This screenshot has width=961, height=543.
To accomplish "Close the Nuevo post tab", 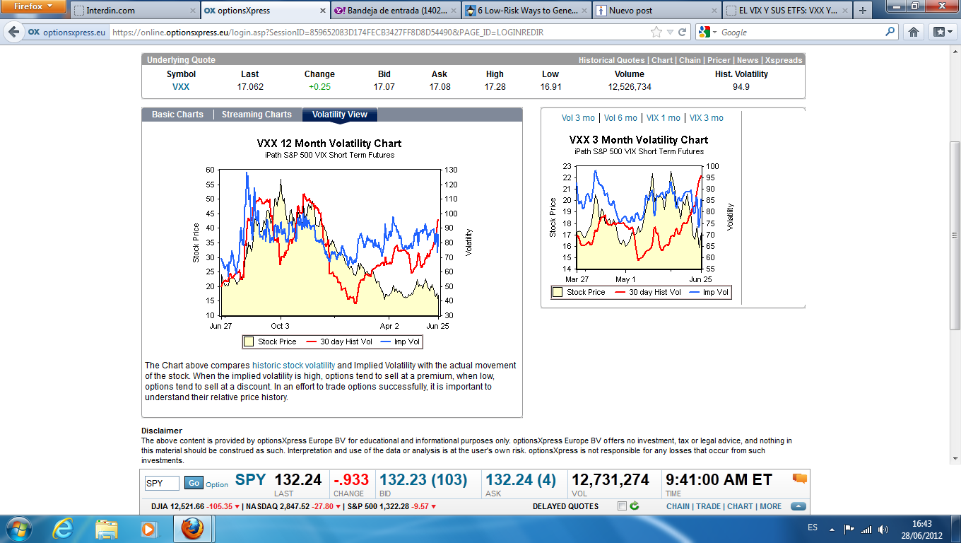I will click(x=713, y=11).
